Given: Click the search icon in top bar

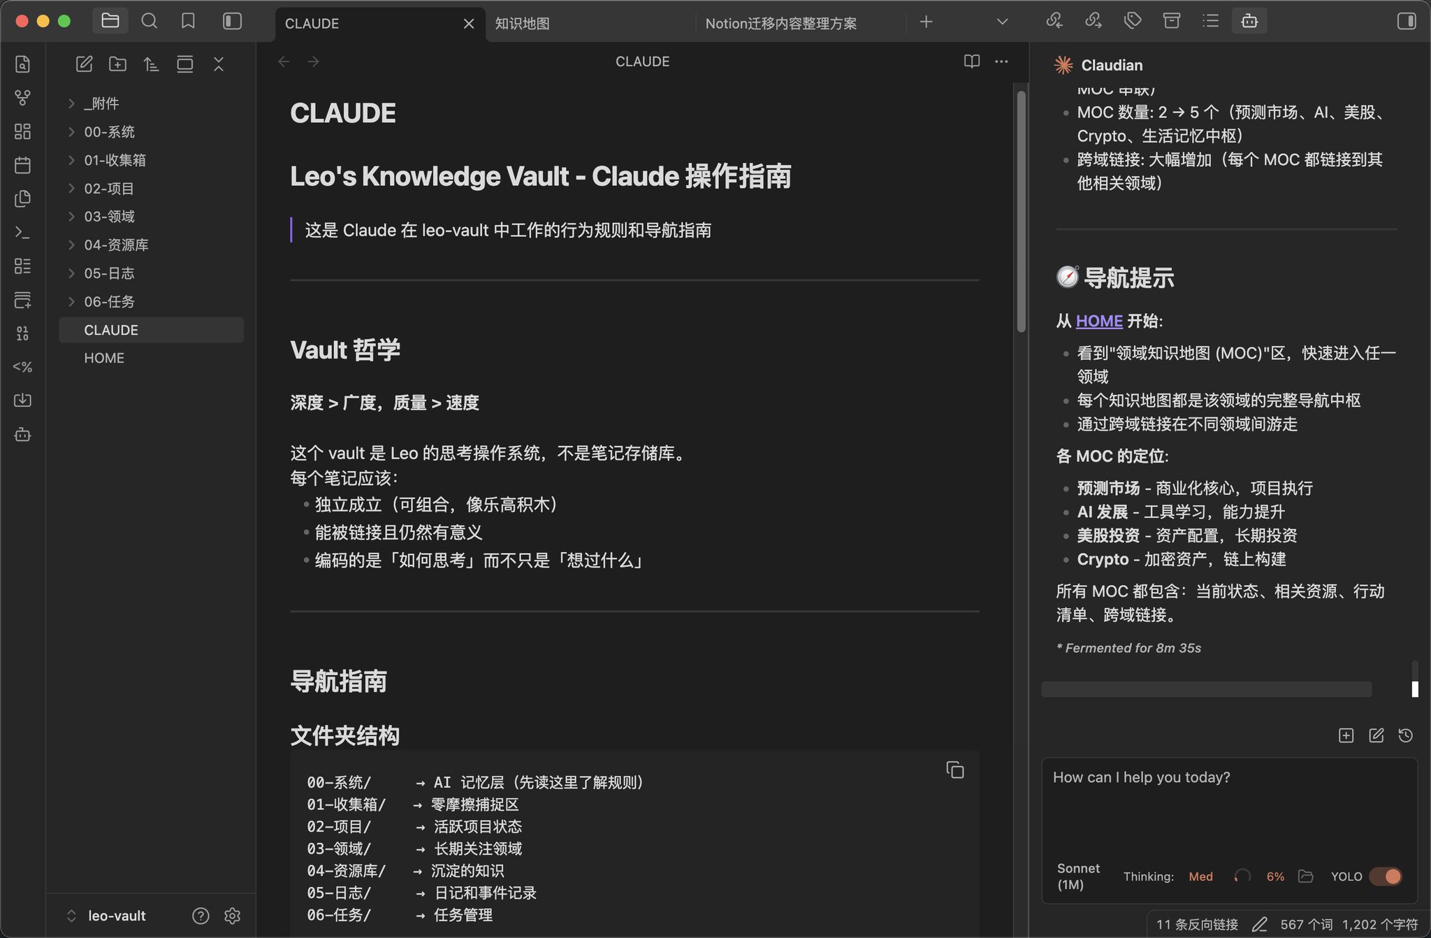Looking at the screenshot, I should click(x=149, y=21).
